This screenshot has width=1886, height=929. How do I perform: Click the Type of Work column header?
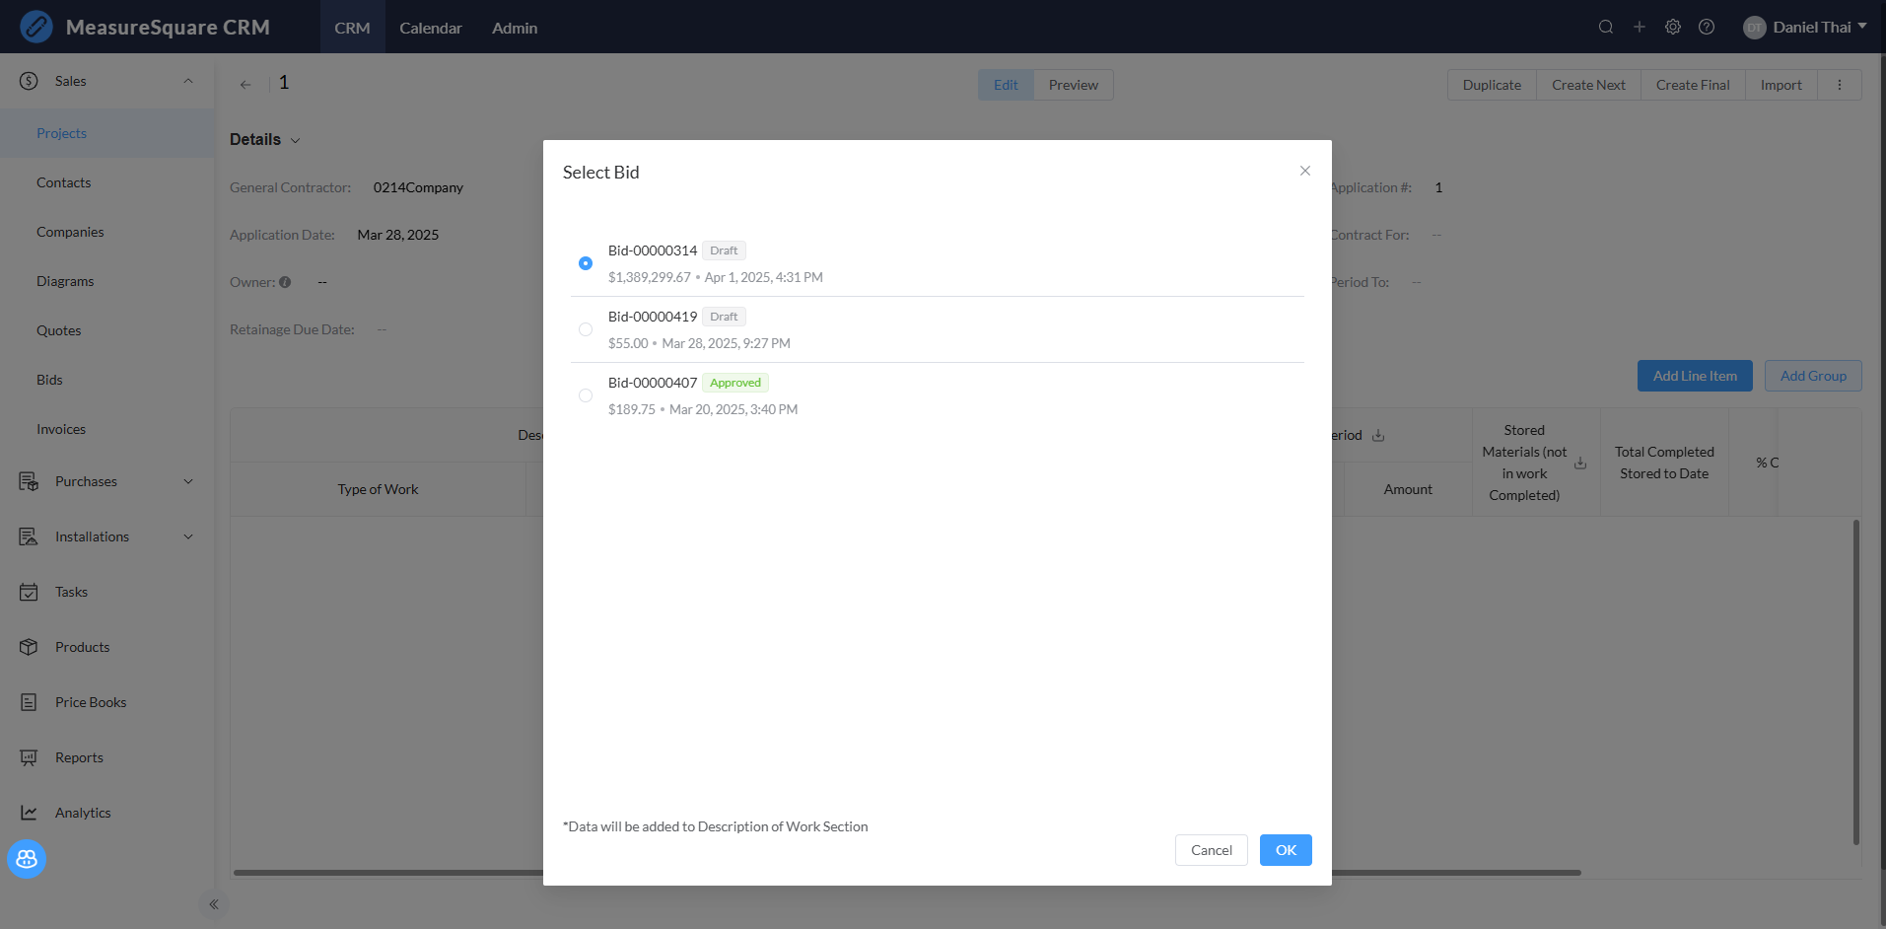[379, 489]
